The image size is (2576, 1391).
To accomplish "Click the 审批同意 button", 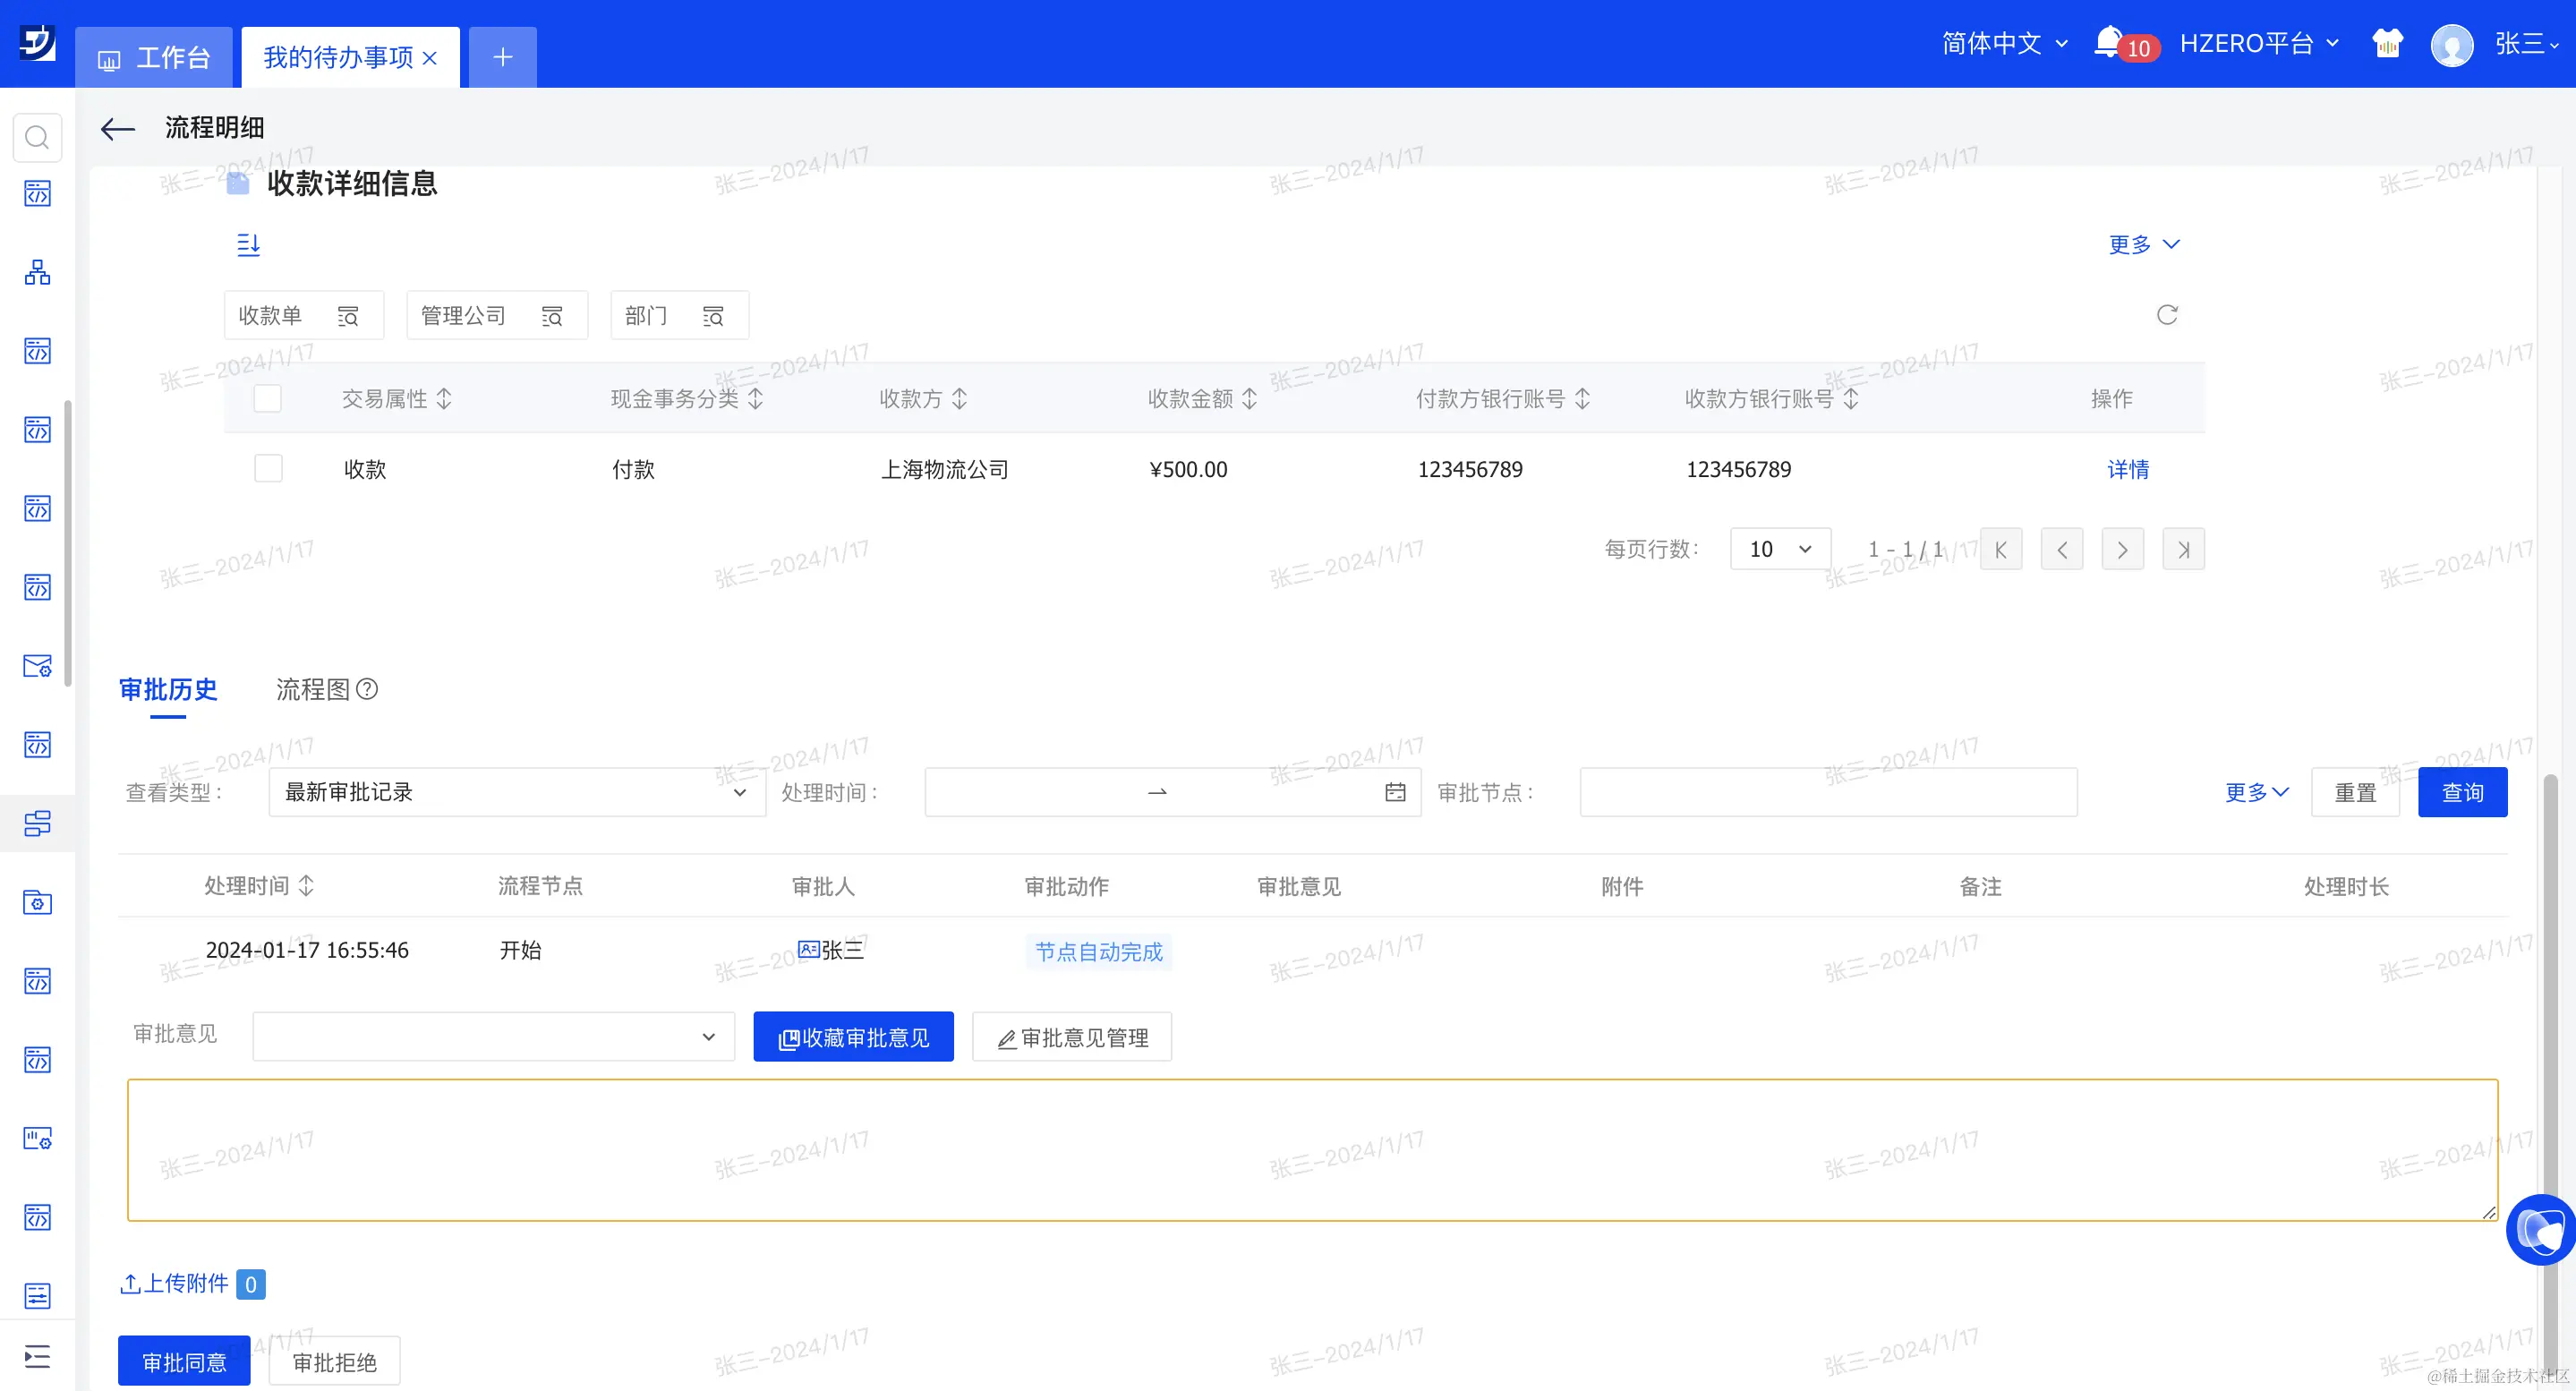I will 184,1361.
